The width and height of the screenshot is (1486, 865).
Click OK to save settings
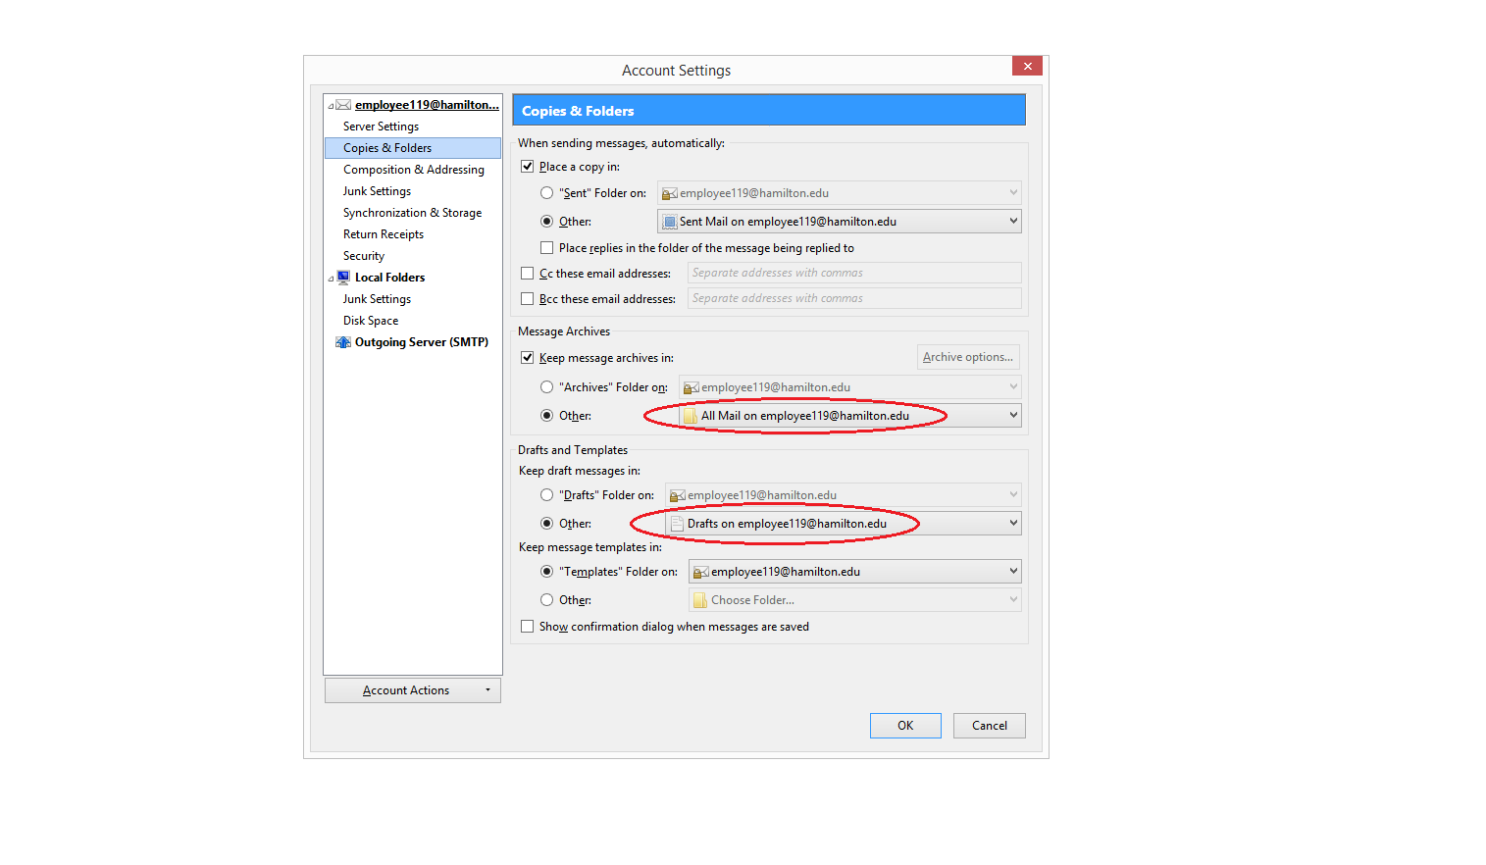905,726
